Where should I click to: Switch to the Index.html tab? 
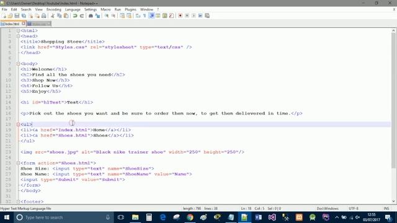[12, 24]
